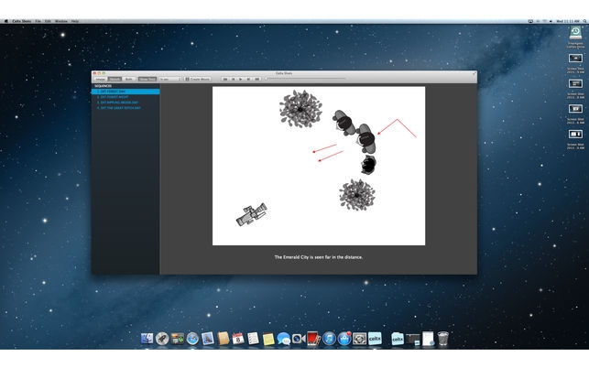
Task: Open Calendar from the Dock
Action: tap(238, 339)
